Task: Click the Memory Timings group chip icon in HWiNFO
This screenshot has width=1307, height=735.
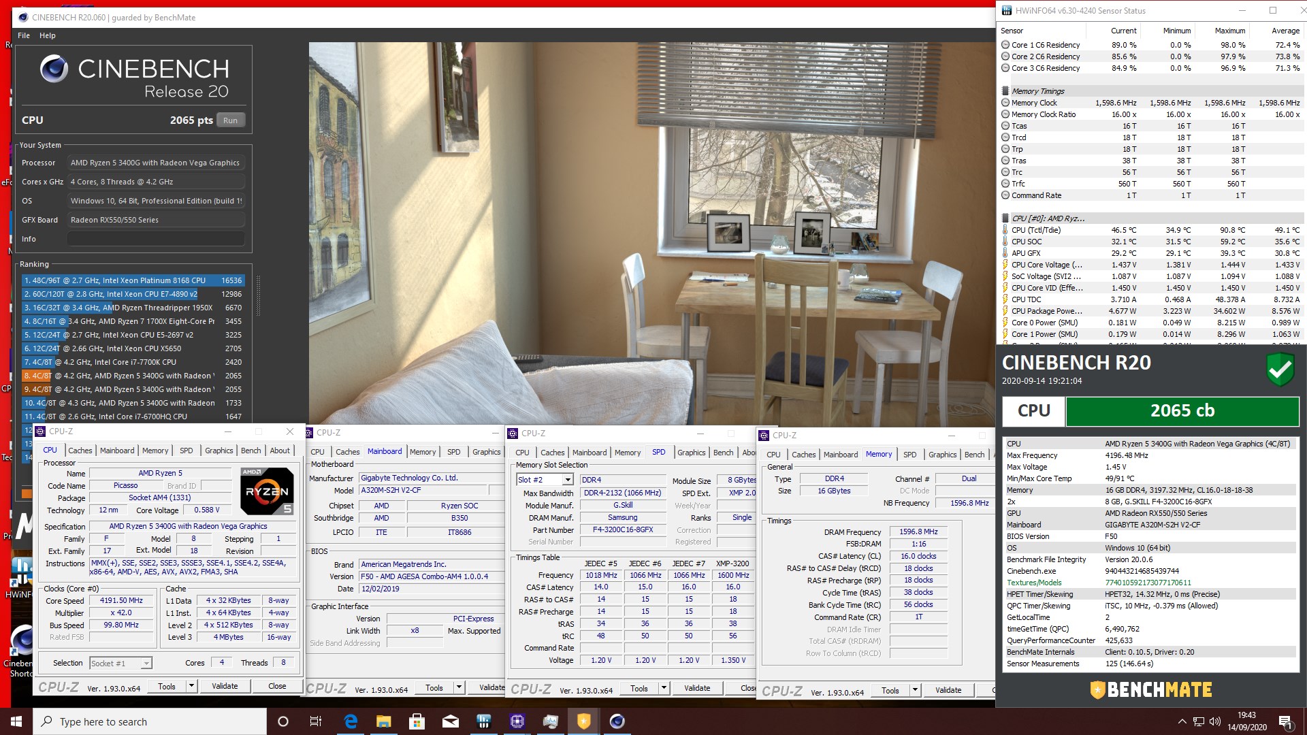Action: click(1005, 91)
